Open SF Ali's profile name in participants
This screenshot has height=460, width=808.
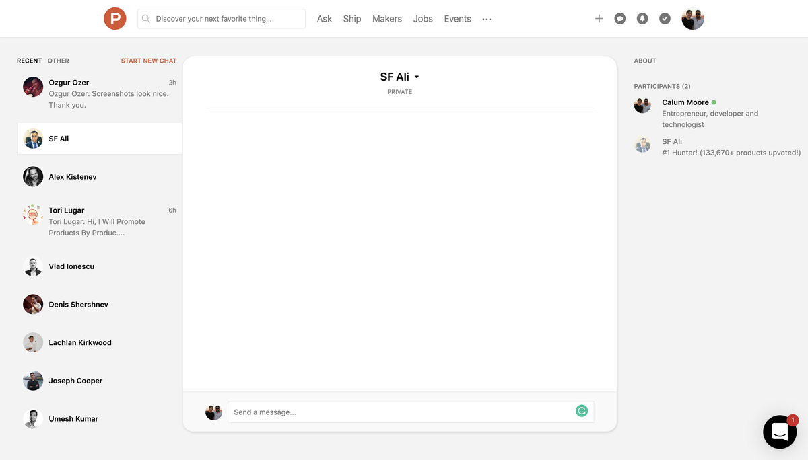[x=672, y=141]
